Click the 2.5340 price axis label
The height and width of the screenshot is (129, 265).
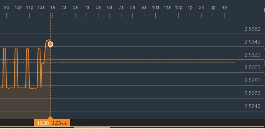point(253,42)
